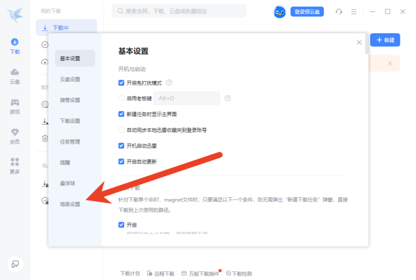Click 登录领云盘 login button

pos(307,11)
